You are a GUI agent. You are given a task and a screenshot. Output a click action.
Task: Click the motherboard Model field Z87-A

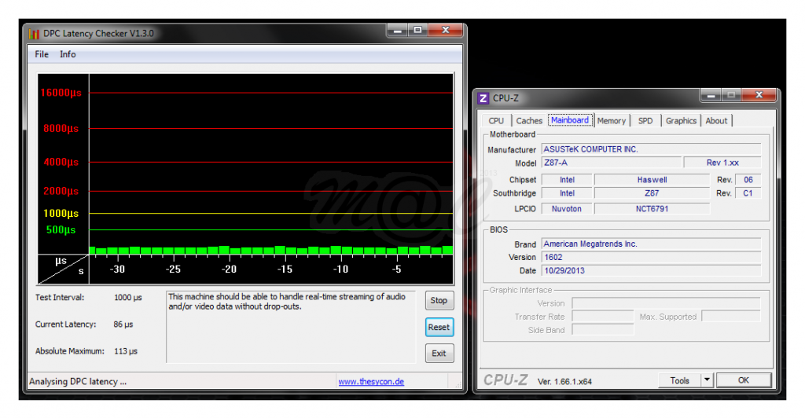pos(609,163)
